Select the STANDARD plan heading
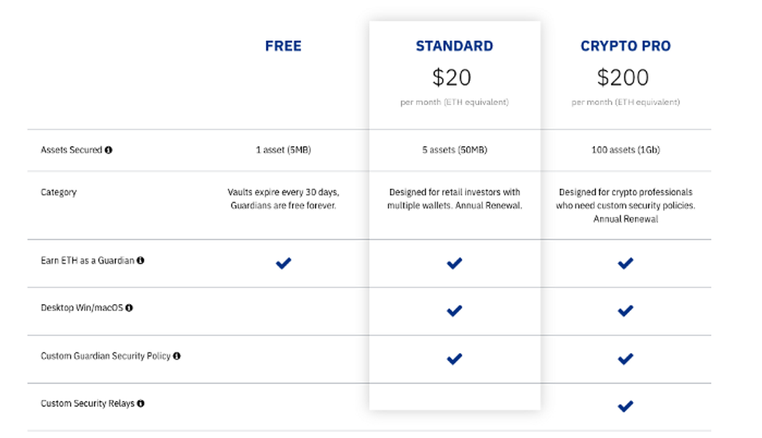The width and height of the screenshot is (762, 438). 454,46
